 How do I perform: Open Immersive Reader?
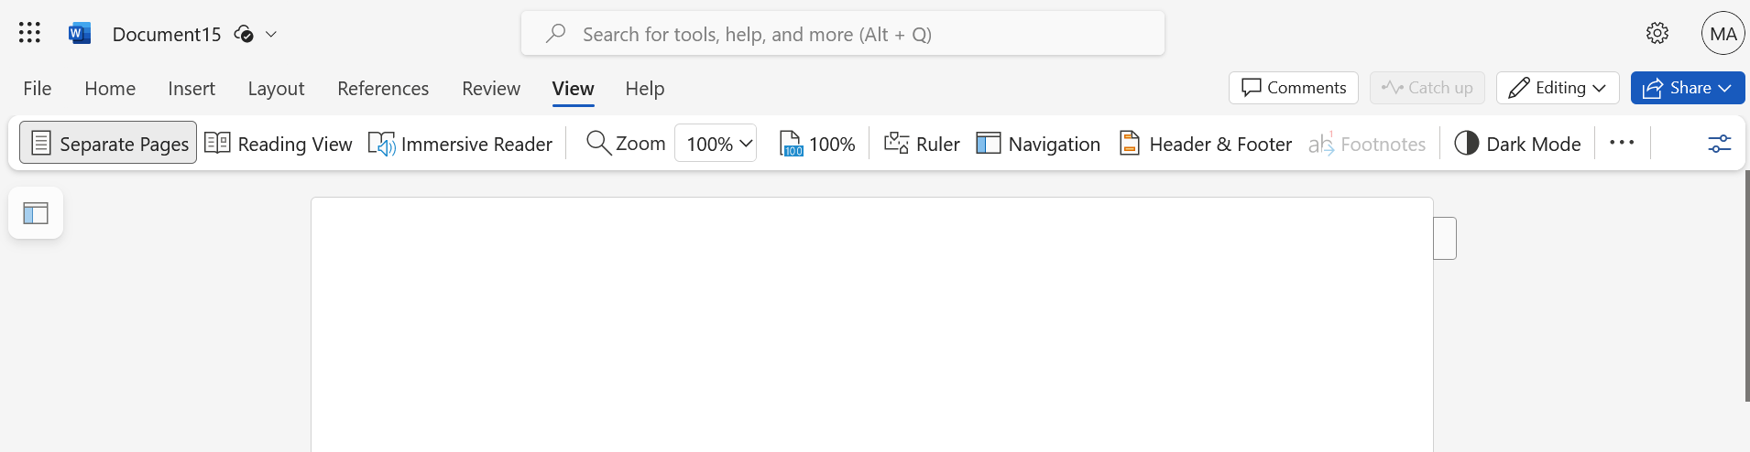[460, 144]
